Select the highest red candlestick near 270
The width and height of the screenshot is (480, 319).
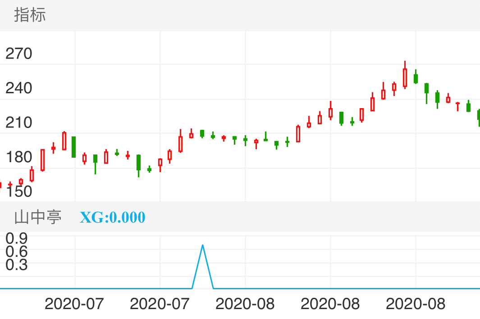[x=405, y=75]
